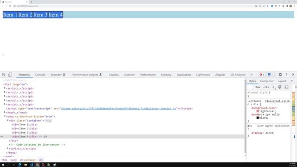This screenshot has height=167, width=297.
Task: Click the blue issues count badge
Action: click(270, 75)
